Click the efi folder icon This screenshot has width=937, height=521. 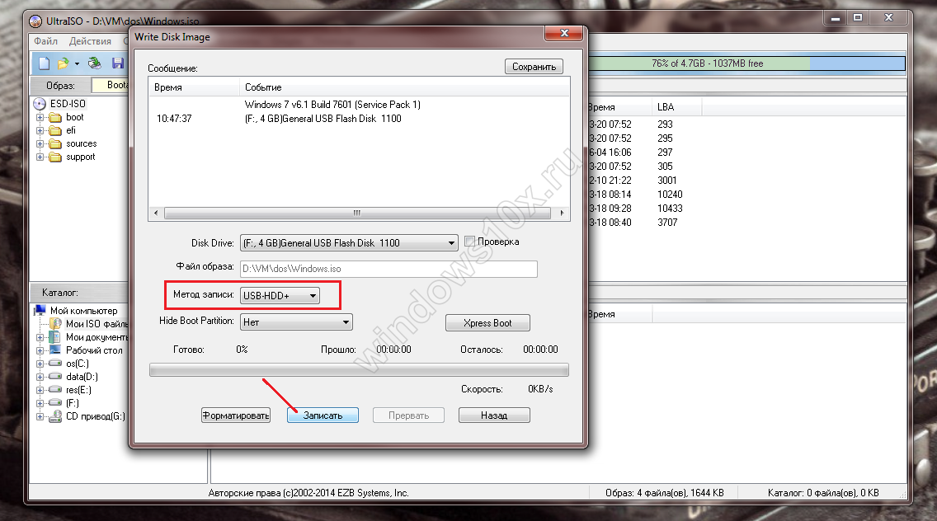[55, 130]
